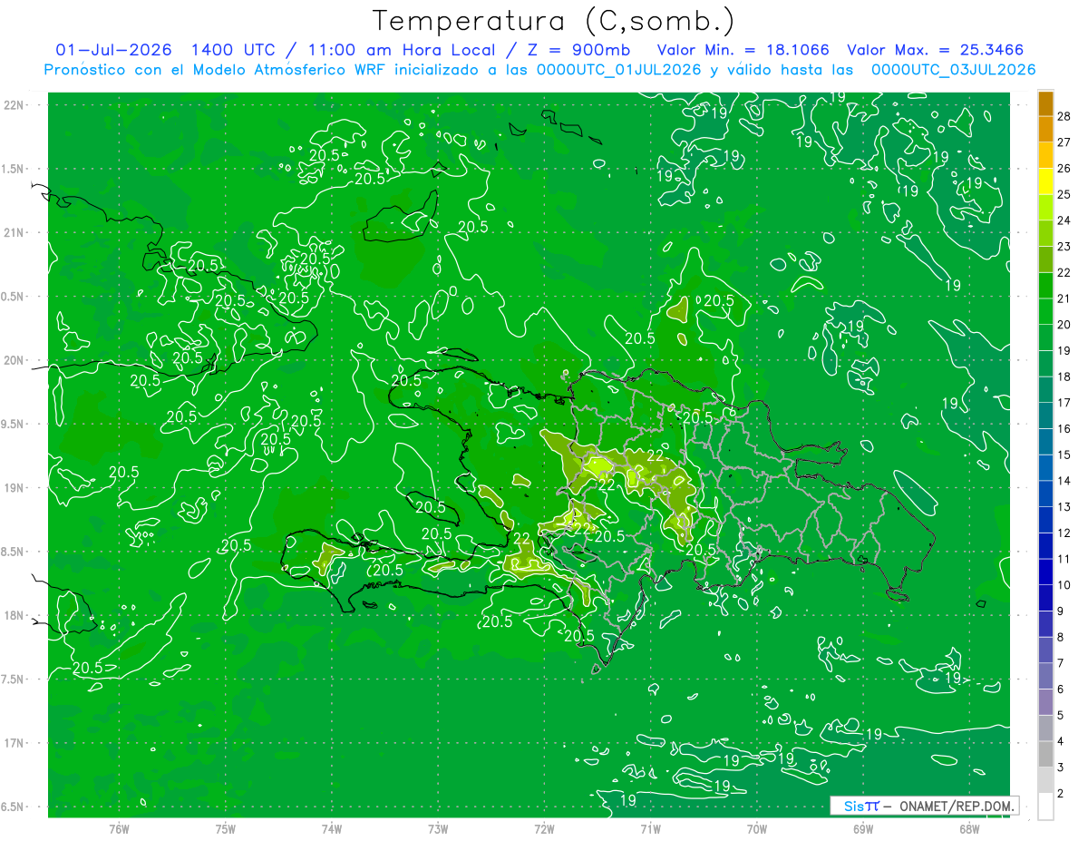Image resolution: width=1088 pixels, height=841 pixels.
Task: Click the color scale label 5
Action: [x=1062, y=715]
